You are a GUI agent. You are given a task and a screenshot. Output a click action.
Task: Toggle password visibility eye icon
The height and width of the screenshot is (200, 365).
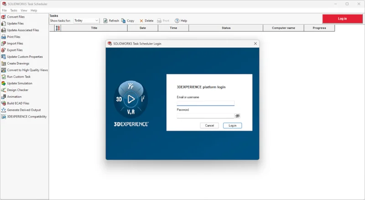(237, 116)
